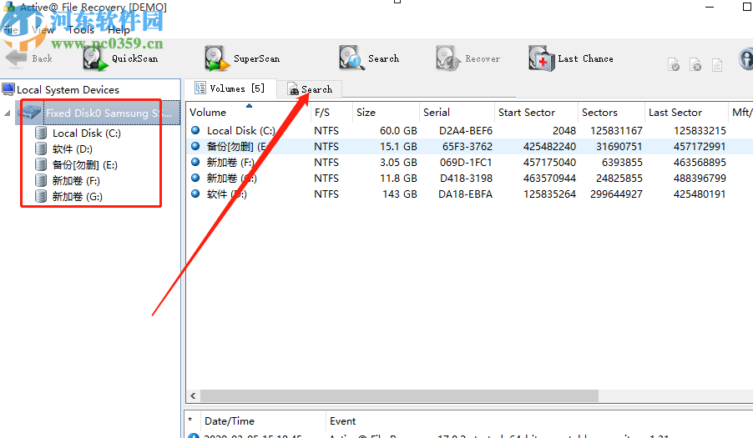Open the Search tool in the toolbar

[x=351, y=58]
